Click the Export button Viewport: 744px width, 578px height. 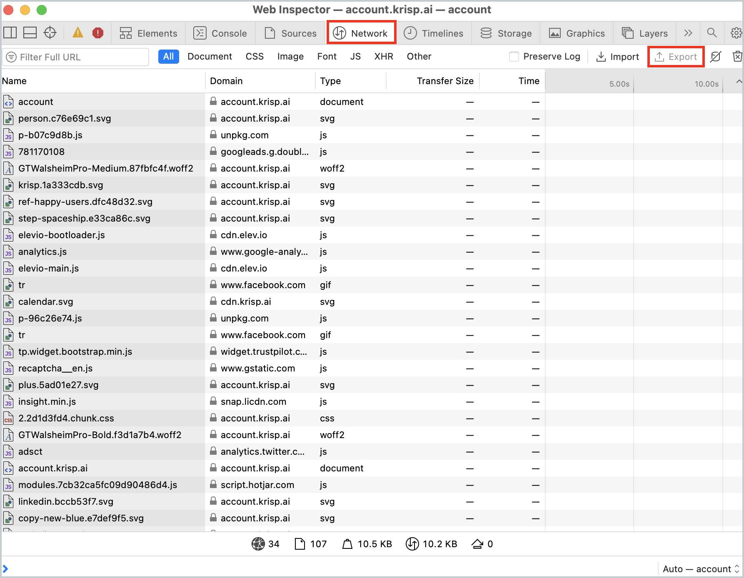(676, 57)
